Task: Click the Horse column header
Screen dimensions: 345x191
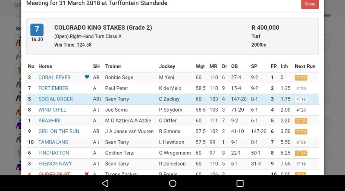Action: click(x=45, y=66)
